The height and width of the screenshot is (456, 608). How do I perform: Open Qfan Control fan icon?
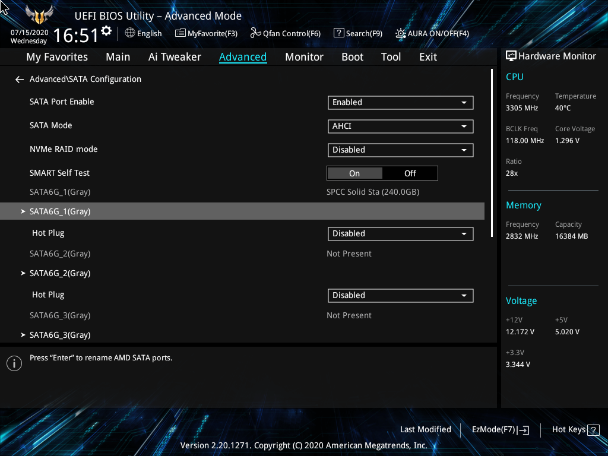pyautogui.click(x=255, y=33)
